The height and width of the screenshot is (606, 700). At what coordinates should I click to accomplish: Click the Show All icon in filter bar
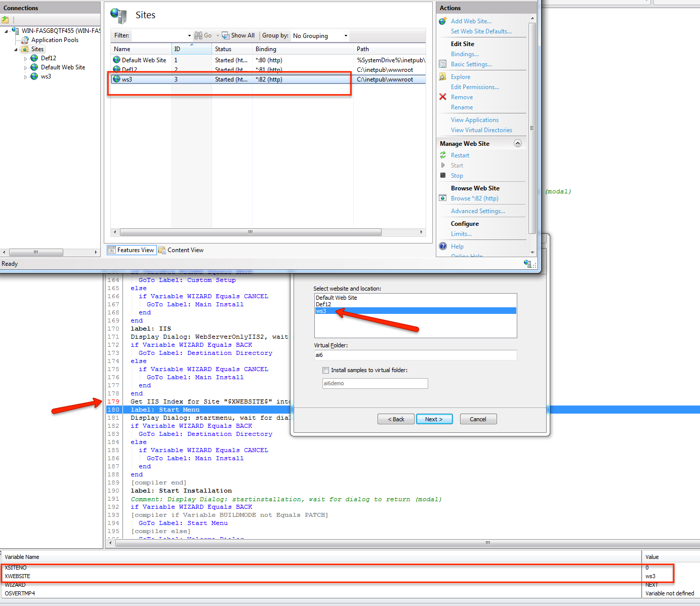click(x=226, y=35)
